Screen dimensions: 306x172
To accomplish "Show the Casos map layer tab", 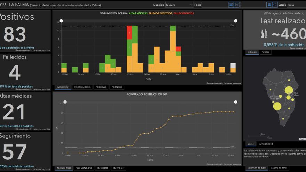I will click(x=250, y=144).
